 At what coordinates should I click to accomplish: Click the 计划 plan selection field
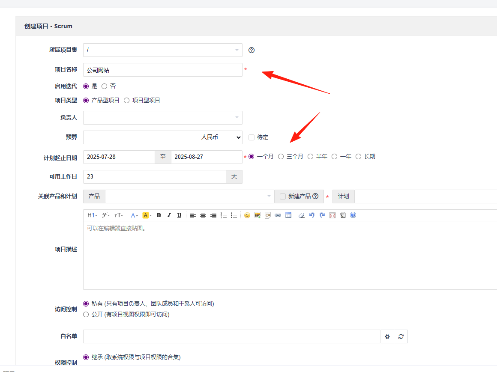pyautogui.click(x=426, y=196)
